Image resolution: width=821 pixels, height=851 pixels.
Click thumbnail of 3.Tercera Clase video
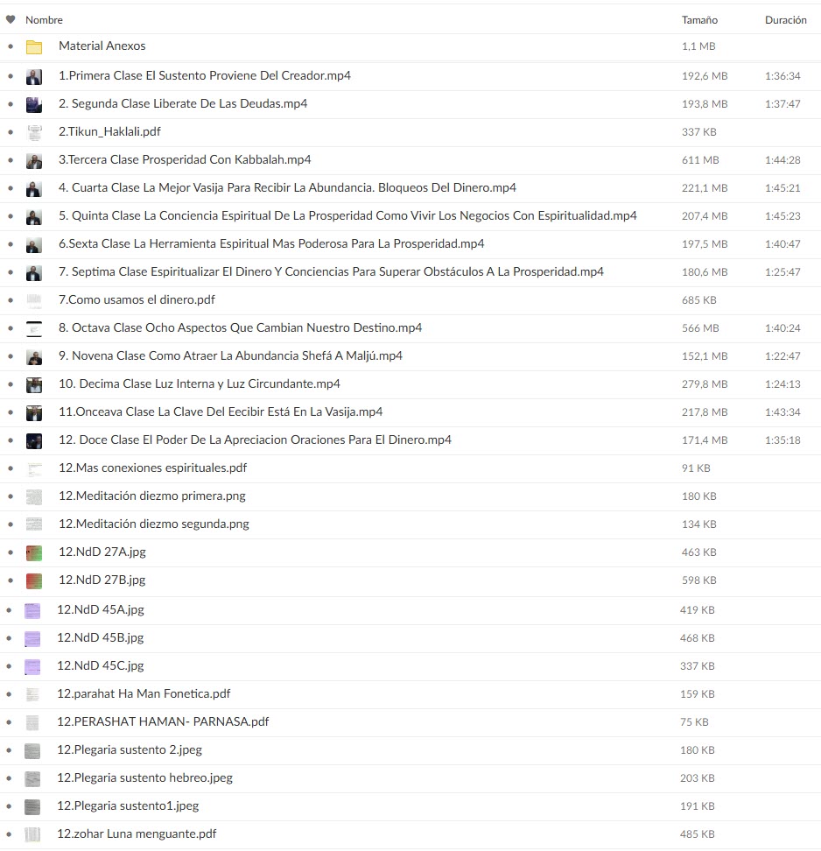pos(34,160)
